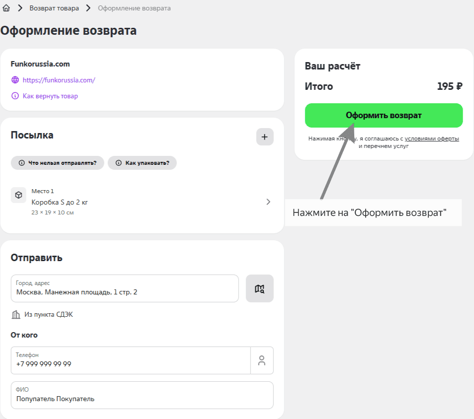Select "Коробка S до 2 кг" row

pos(142,202)
